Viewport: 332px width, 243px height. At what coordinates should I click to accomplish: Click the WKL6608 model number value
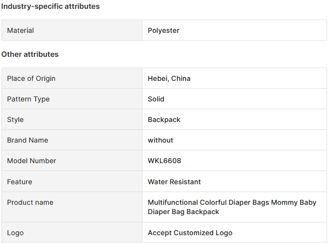(x=165, y=161)
